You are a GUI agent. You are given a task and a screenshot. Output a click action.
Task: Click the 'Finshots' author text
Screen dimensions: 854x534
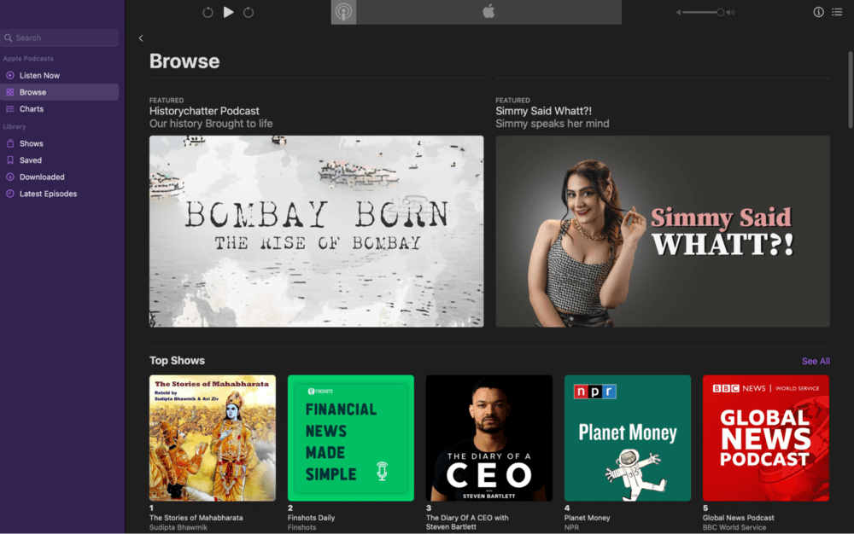pos(301,527)
